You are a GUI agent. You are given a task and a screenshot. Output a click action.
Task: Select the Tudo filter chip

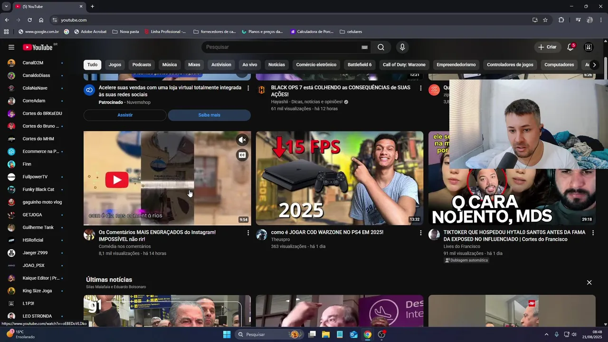[92, 65]
